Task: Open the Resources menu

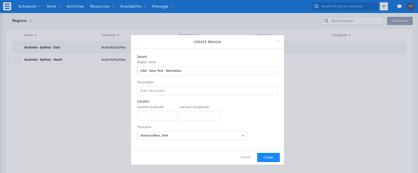Action: click(x=102, y=6)
